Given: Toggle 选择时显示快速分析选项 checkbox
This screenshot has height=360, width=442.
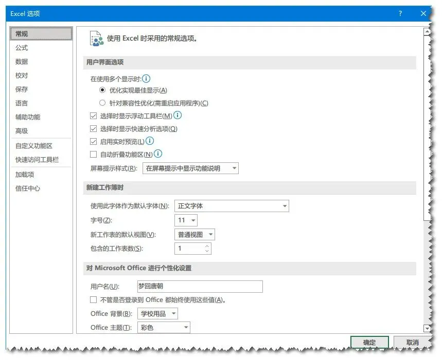Looking at the screenshot, I should [x=93, y=129].
